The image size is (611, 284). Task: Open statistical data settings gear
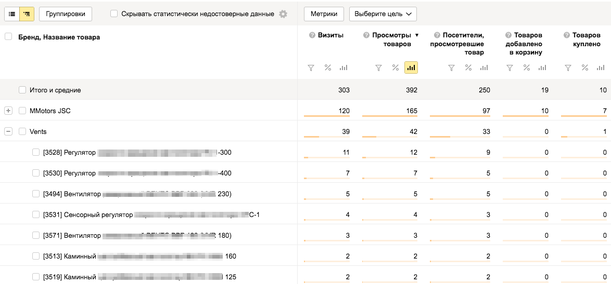click(x=283, y=14)
